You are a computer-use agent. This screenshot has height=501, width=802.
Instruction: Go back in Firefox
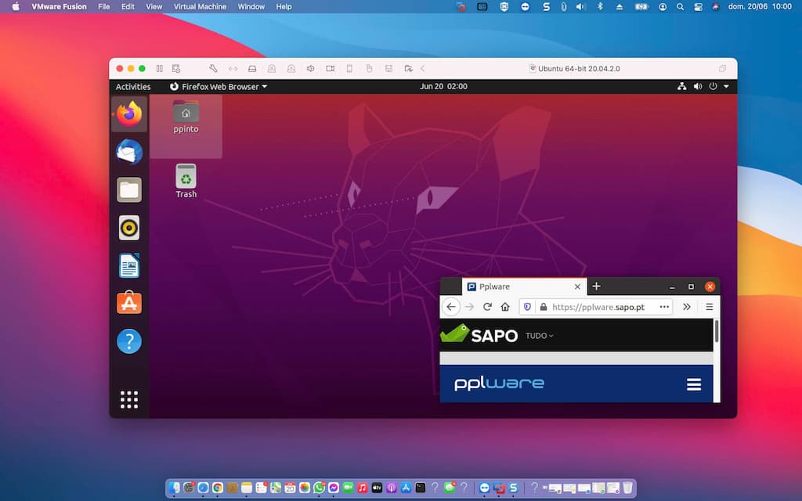pos(450,307)
